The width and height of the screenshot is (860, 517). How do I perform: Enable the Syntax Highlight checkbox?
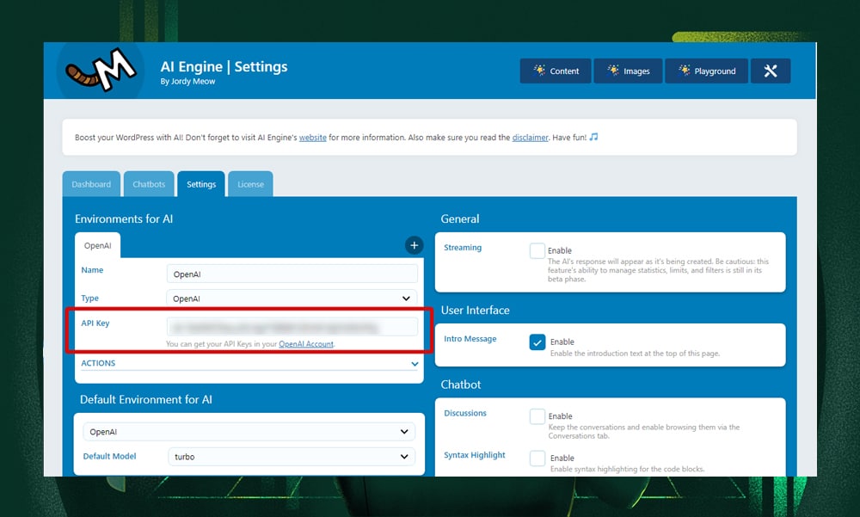[x=537, y=459]
